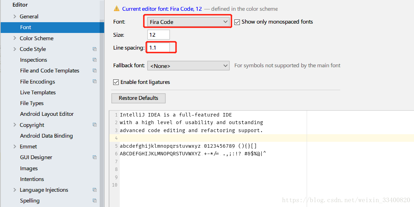Click the warning icon beside Current editor font
The width and height of the screenshot is (414, 207).
(116, 9)
